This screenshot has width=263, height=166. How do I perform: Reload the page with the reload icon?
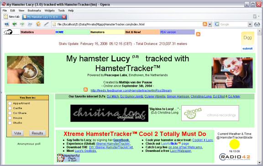[x=38, y=24]
